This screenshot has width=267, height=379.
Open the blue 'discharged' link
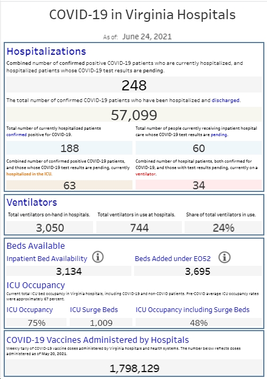point(226,100)
